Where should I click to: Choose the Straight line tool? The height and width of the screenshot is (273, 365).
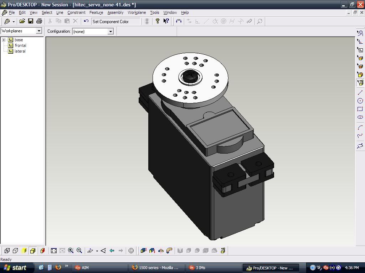360,92
